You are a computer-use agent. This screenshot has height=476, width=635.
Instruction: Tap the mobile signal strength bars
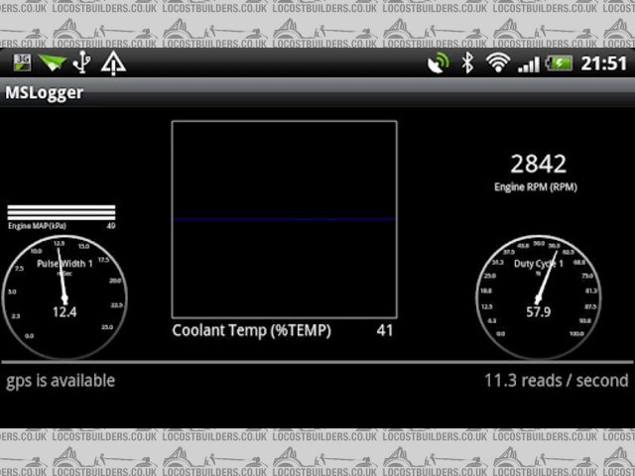point(528,63)
